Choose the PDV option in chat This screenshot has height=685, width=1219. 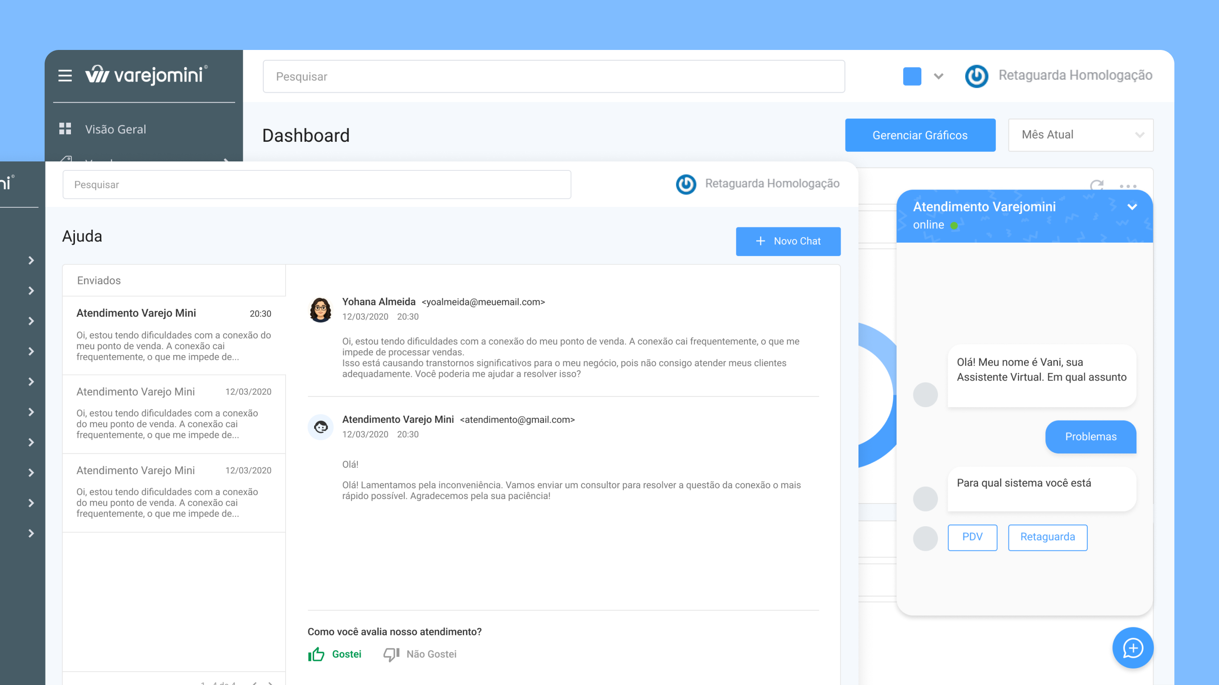[972, 537]
